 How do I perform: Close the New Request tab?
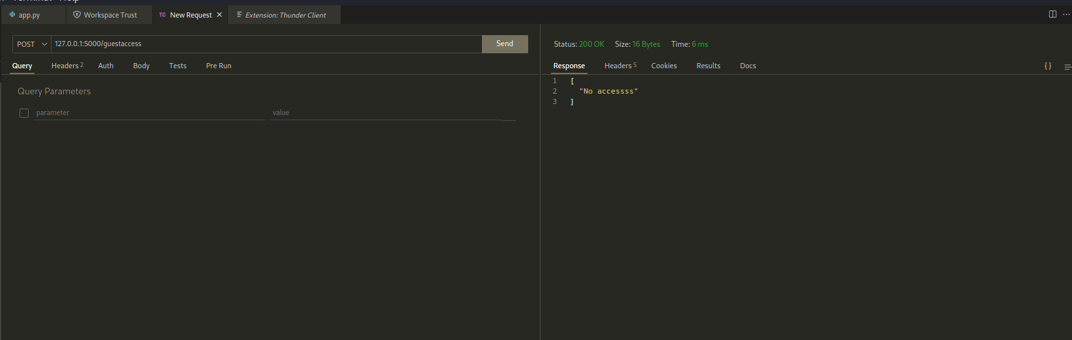click(219, 15)
